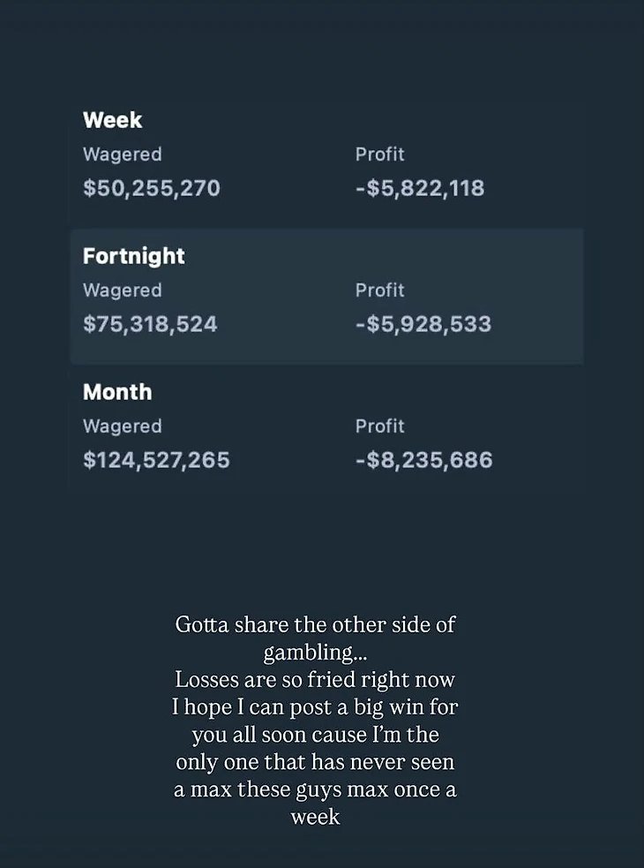
Task: Select the Month heading
Action: point(117,392)
